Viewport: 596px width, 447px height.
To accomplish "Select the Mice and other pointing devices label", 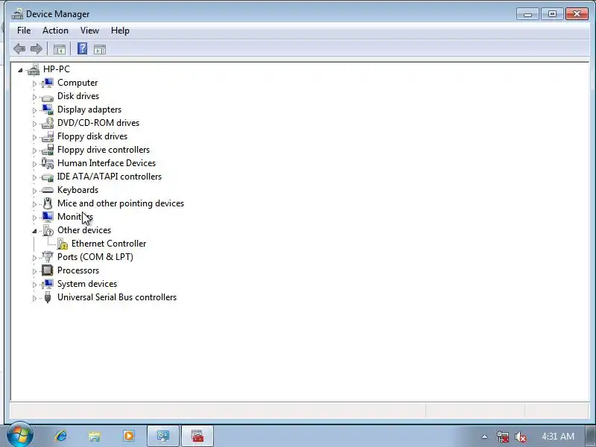I will click(x=121, y=203).
